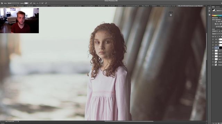Switch to the Layers panel tab
This screenshot has height=124, width=222.
click(213, 29)
